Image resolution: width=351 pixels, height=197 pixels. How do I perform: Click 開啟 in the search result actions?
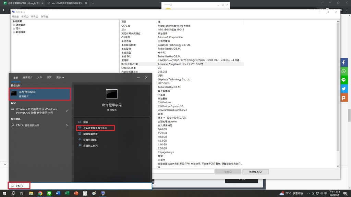85,122
